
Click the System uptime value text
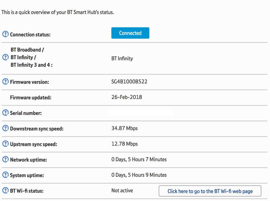click(x=139, y=175)
